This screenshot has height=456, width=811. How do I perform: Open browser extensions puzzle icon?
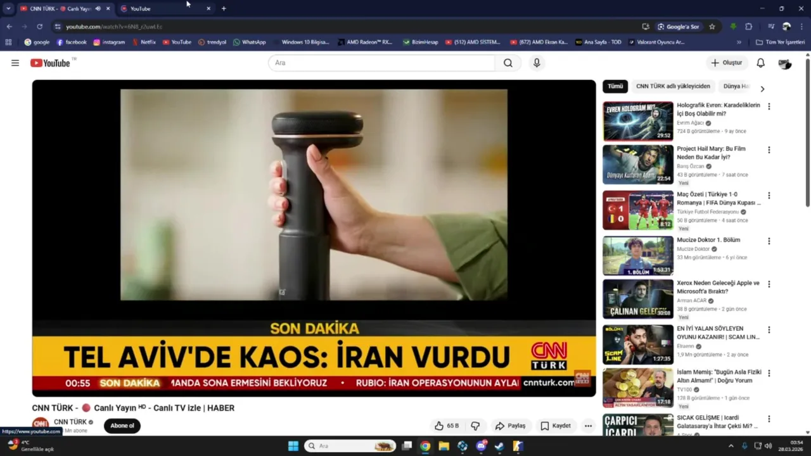pyautogui.click(x=749, y=27)
